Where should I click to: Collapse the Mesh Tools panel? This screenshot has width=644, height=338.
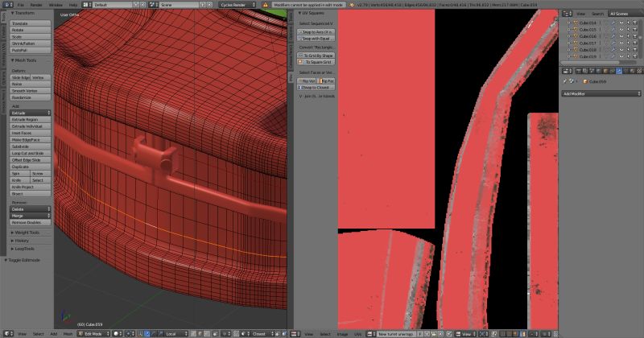coord(24,60)
